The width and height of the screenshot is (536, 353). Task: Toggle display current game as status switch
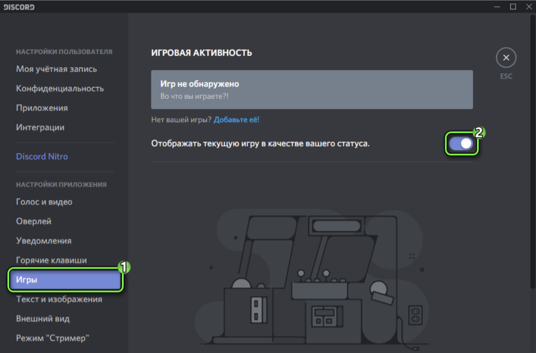coord(461,144)
